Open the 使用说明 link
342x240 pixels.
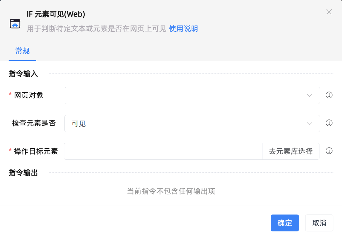pos(183,28)
